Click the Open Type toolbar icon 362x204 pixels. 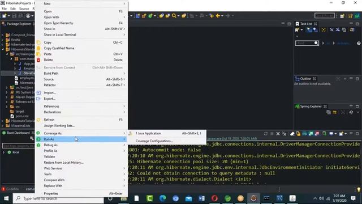tap(161, 16)
